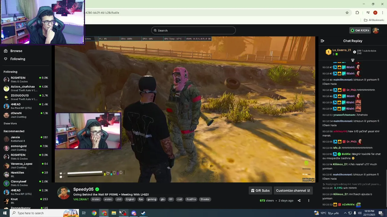Open Chrome profile H avatar
Image resolution: width=387 pixels, height=217 pixels.
point(375,13)
